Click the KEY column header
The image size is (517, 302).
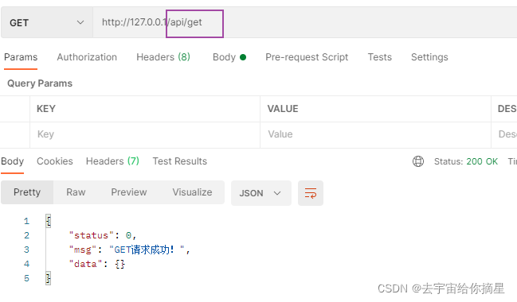point(46,109)
